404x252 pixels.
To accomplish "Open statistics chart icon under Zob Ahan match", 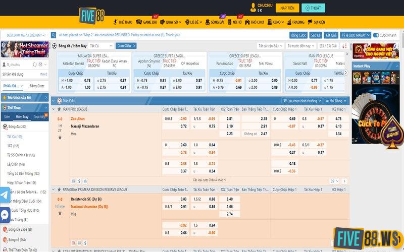I will tap(85, 181).
